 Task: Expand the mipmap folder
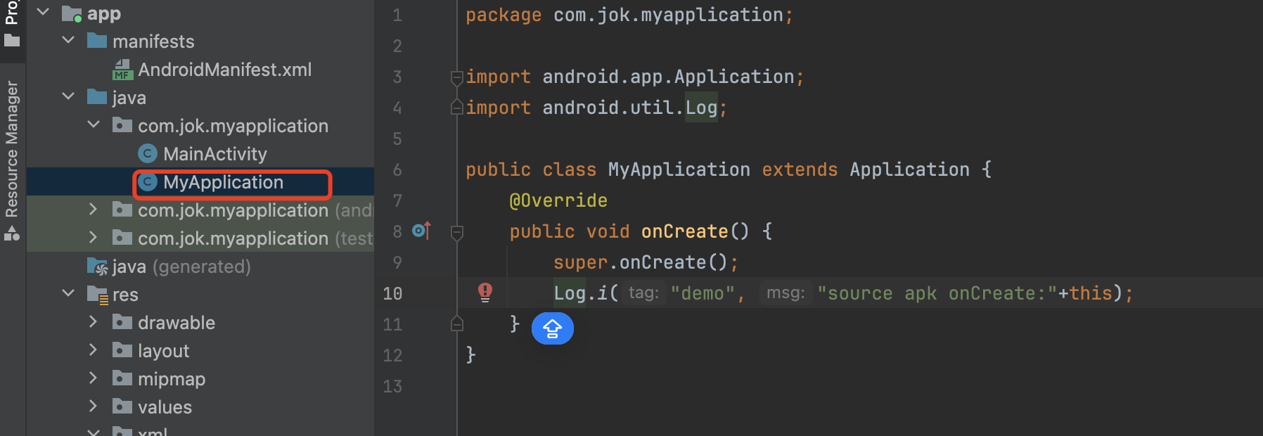[x=93, y=378]
